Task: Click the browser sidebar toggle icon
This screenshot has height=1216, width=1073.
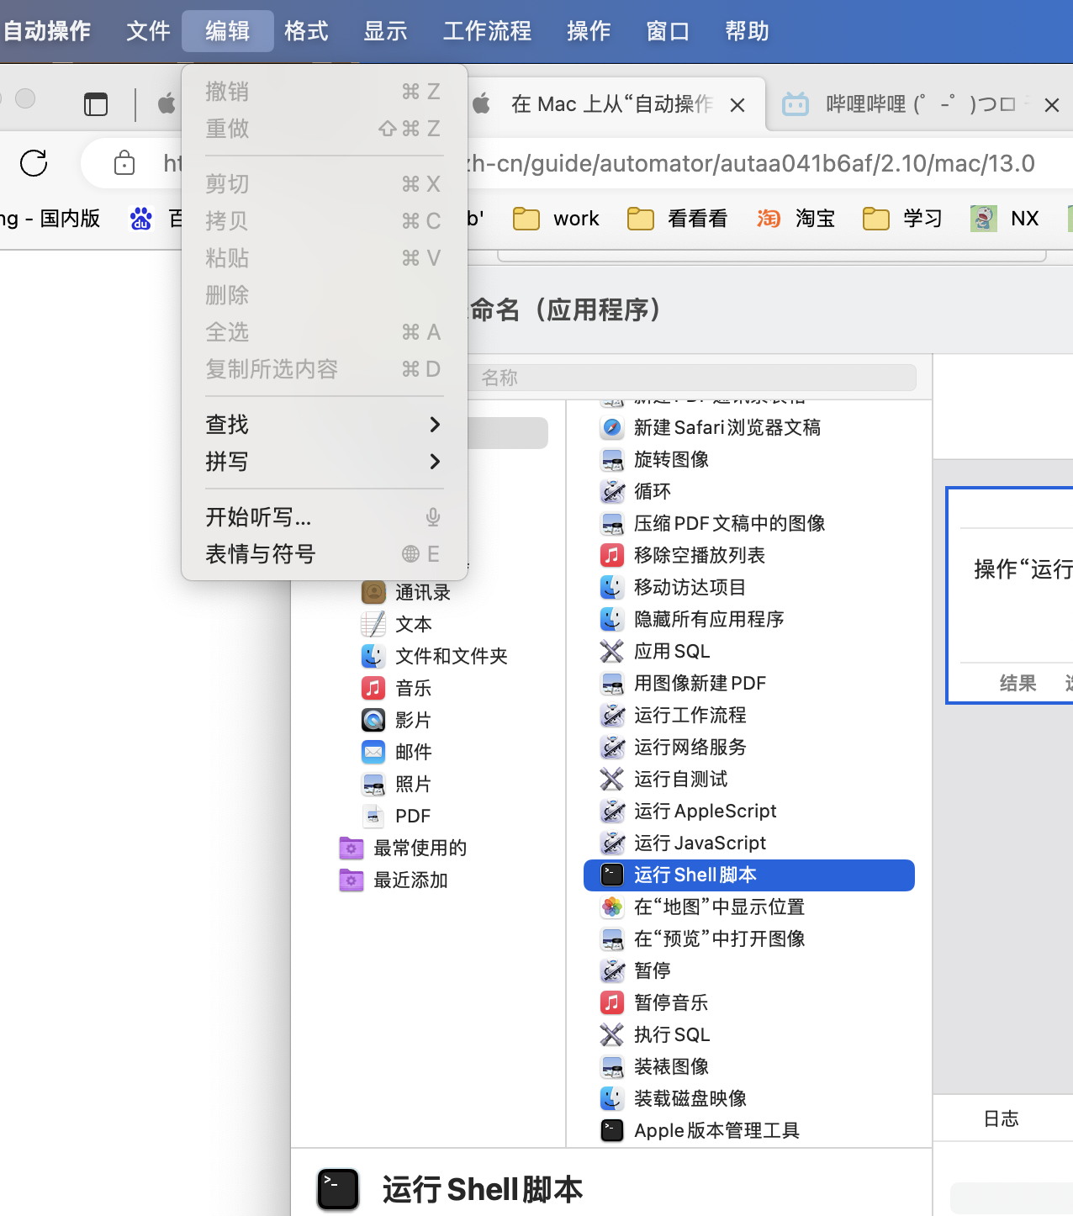Action: [96, 104]
